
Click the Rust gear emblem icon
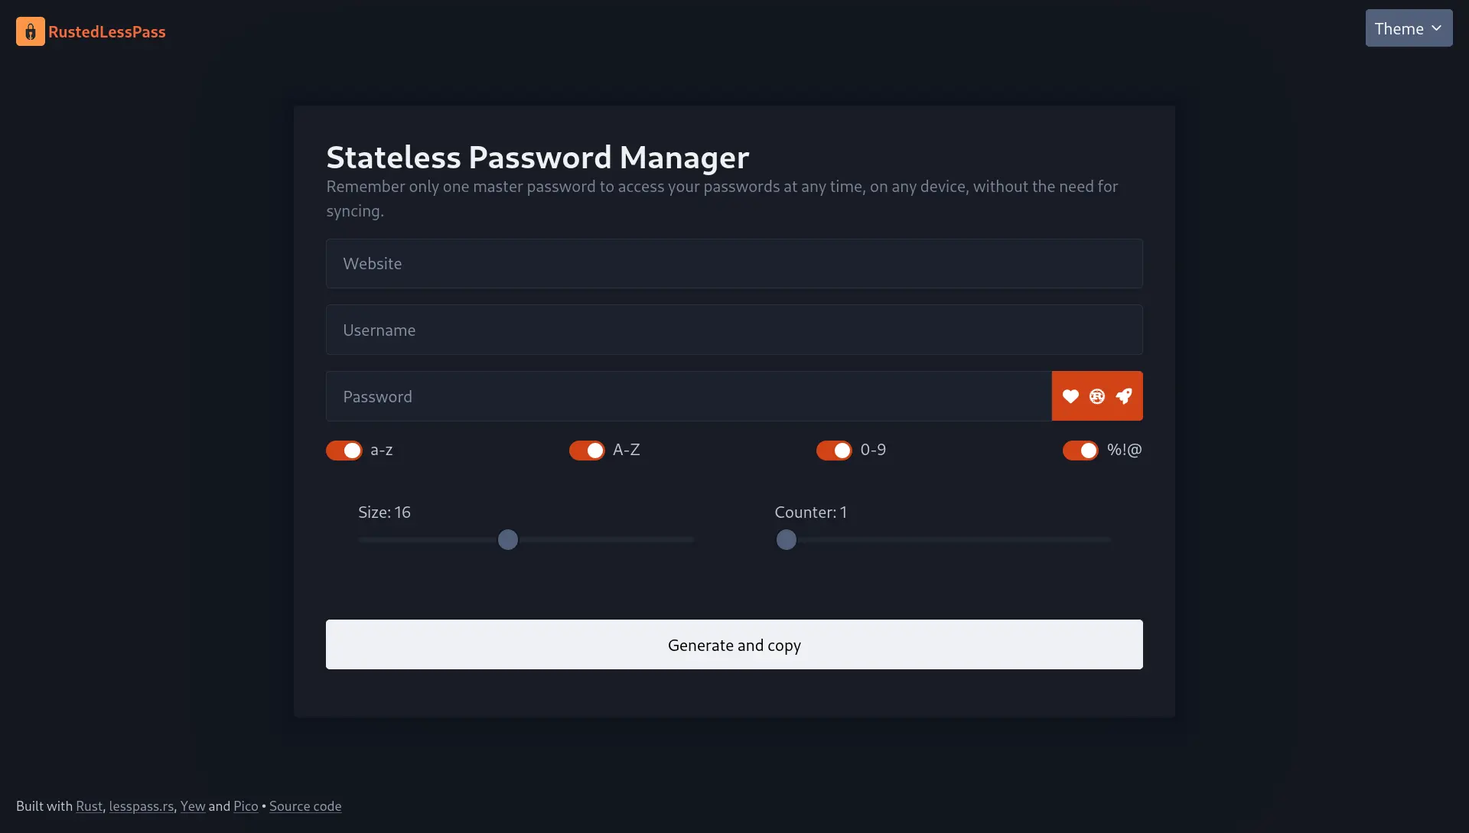point(1097,396)
